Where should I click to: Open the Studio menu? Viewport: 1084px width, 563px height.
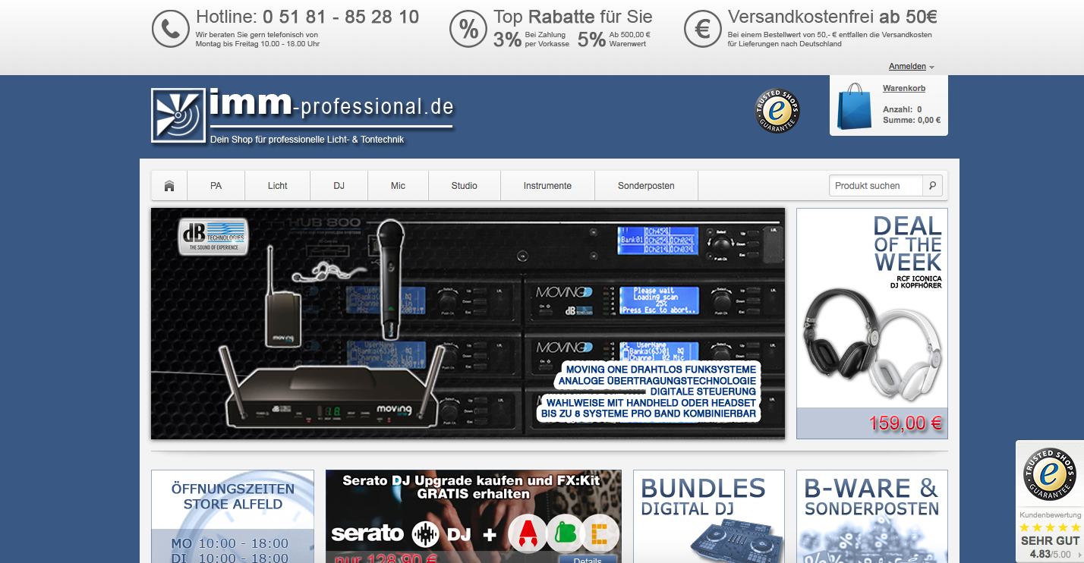[465, 186]
